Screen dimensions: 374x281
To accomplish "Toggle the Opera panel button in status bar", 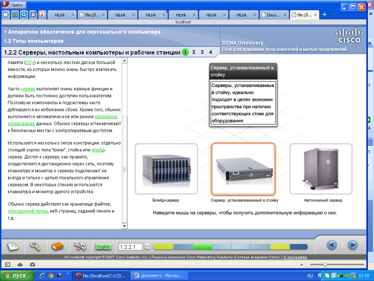I will 8,265.
